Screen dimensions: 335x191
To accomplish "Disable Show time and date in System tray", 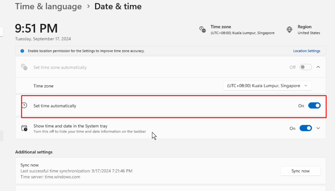I will [x=306, y=128].
